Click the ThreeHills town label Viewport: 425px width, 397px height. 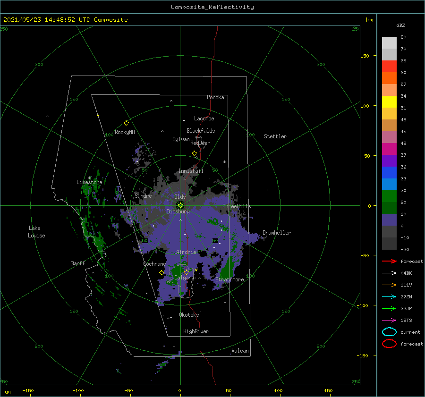pyautogui.click(x=237, y=206)
